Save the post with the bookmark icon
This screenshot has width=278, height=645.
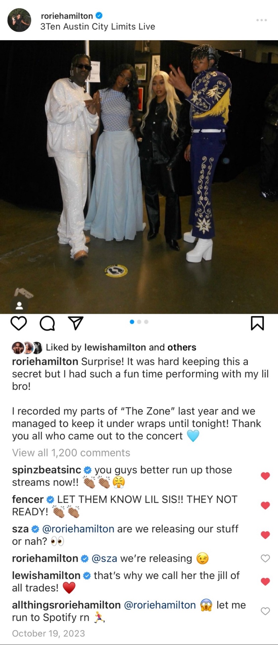click(258, 323)
